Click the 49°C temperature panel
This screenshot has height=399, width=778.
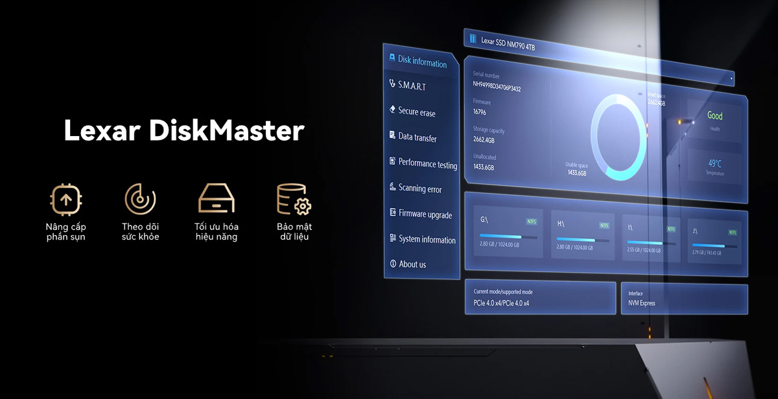point(714,167)
